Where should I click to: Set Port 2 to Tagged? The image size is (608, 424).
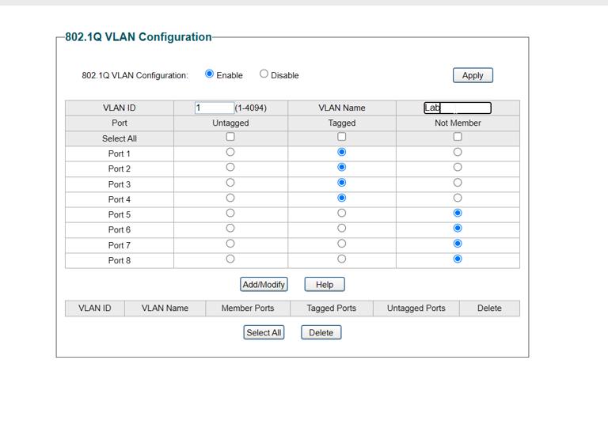click(342, 167)
